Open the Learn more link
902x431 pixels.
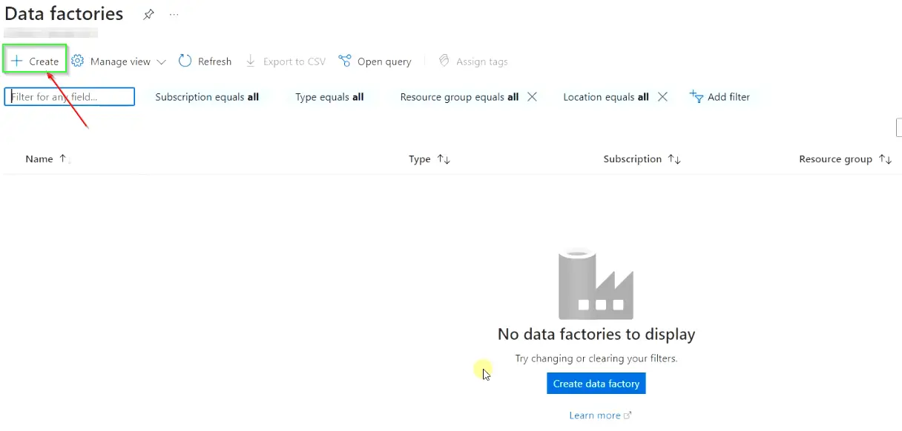(600, 415)
